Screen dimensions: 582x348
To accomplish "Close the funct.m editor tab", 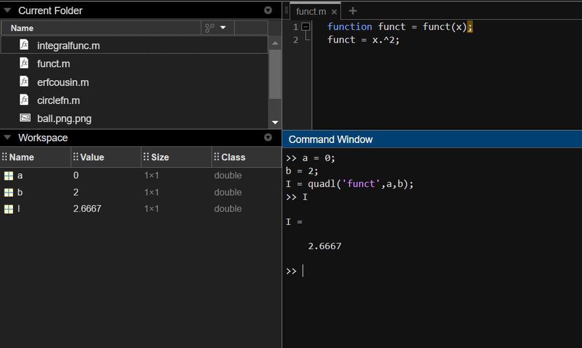I will [x=334, y=12].
